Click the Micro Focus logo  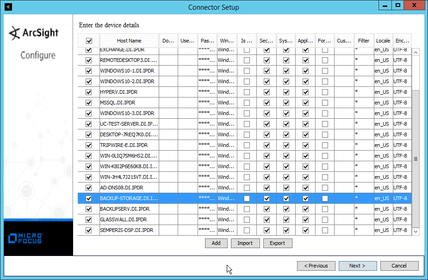tap(26, 238)
